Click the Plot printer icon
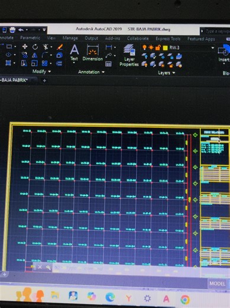The height and width of the screenshot is (308, 230). [x=12, y=30]
